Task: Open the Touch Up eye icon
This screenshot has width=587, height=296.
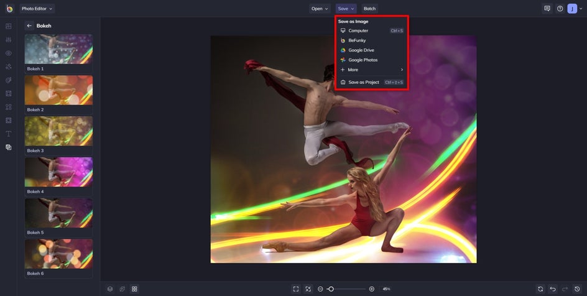Action: 8,53
